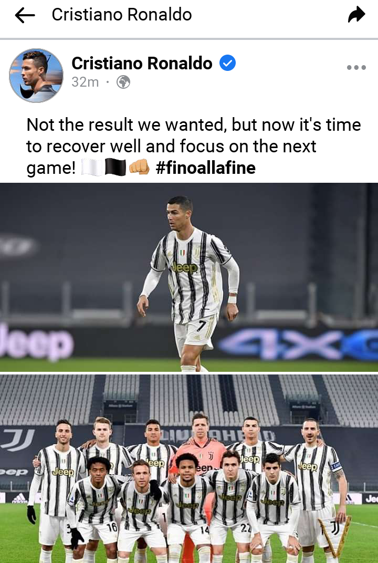The image size is (378, 563).
Task: Open the three-dot post options menu
Action: pos(356,68)
